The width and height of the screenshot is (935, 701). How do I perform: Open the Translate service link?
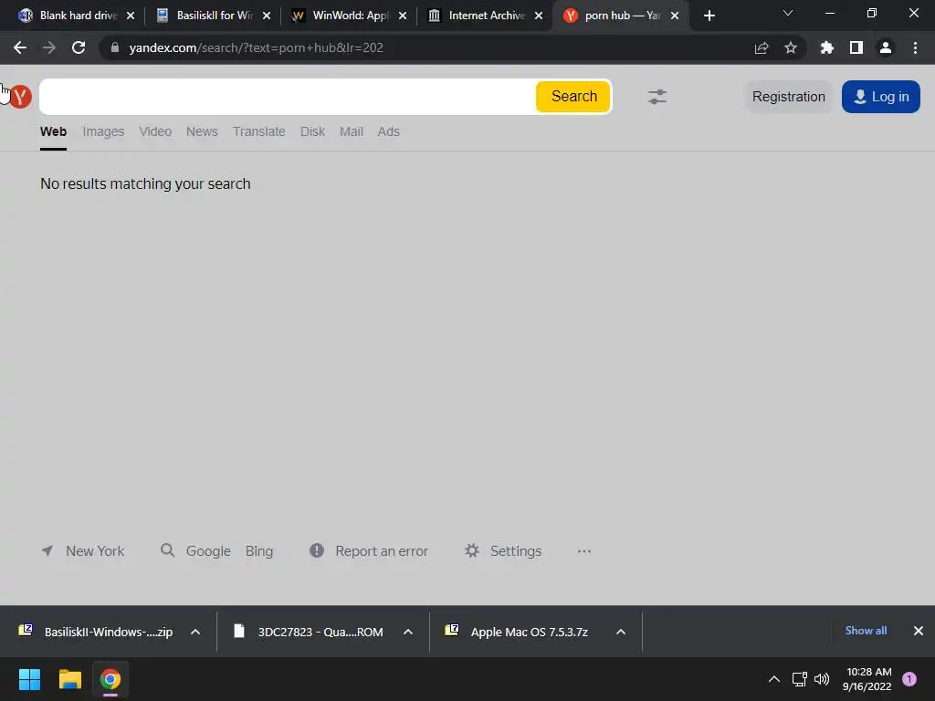pos(258,131)
